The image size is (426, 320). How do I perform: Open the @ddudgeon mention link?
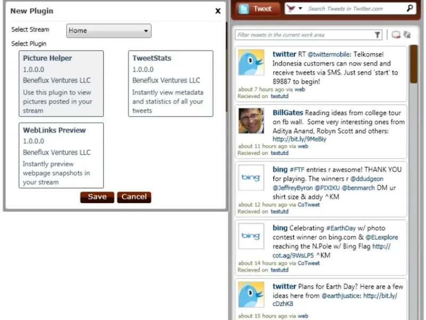tap(367, 179)
